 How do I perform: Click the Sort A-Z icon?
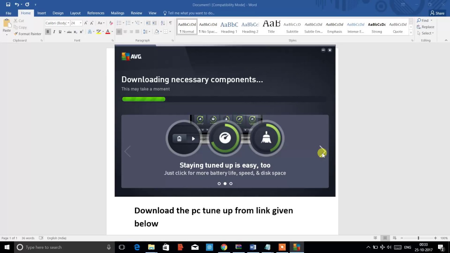[x=162, y=23]
